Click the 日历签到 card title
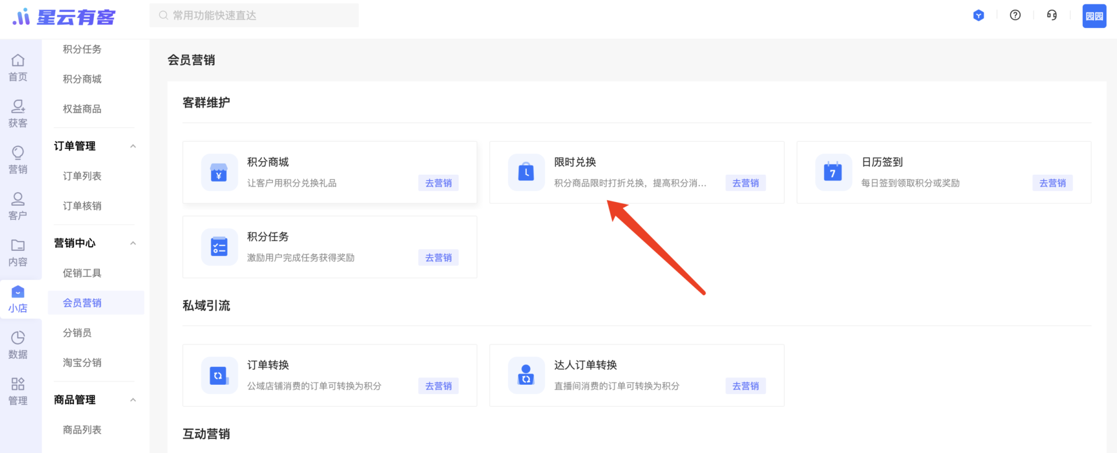This screenshot has width=1117, height=453. (x=882, y=162)
